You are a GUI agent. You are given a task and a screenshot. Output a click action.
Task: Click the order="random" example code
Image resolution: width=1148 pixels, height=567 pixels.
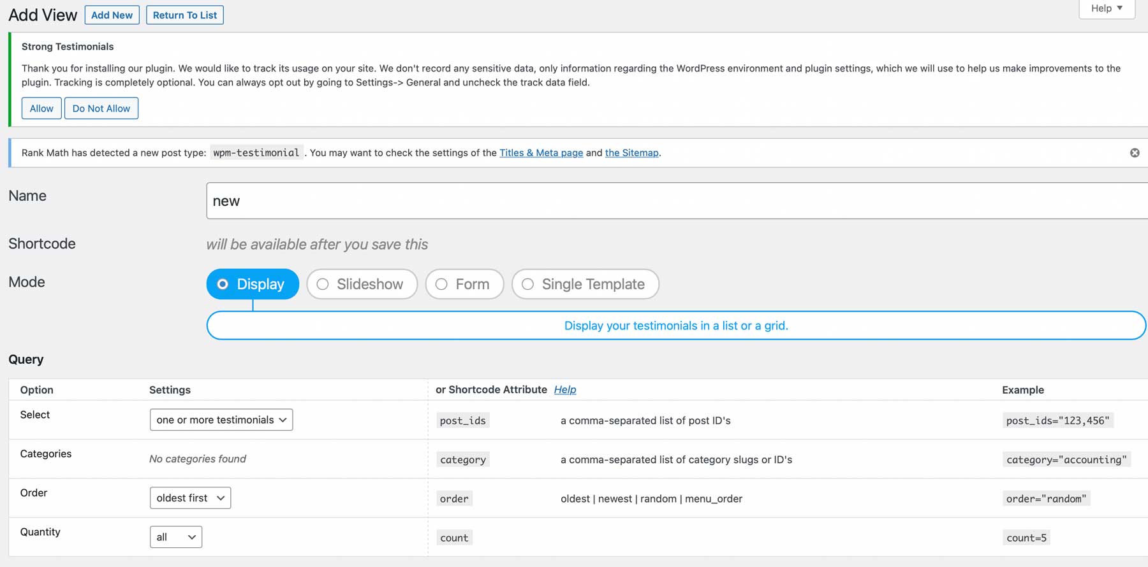(1045, 499)
